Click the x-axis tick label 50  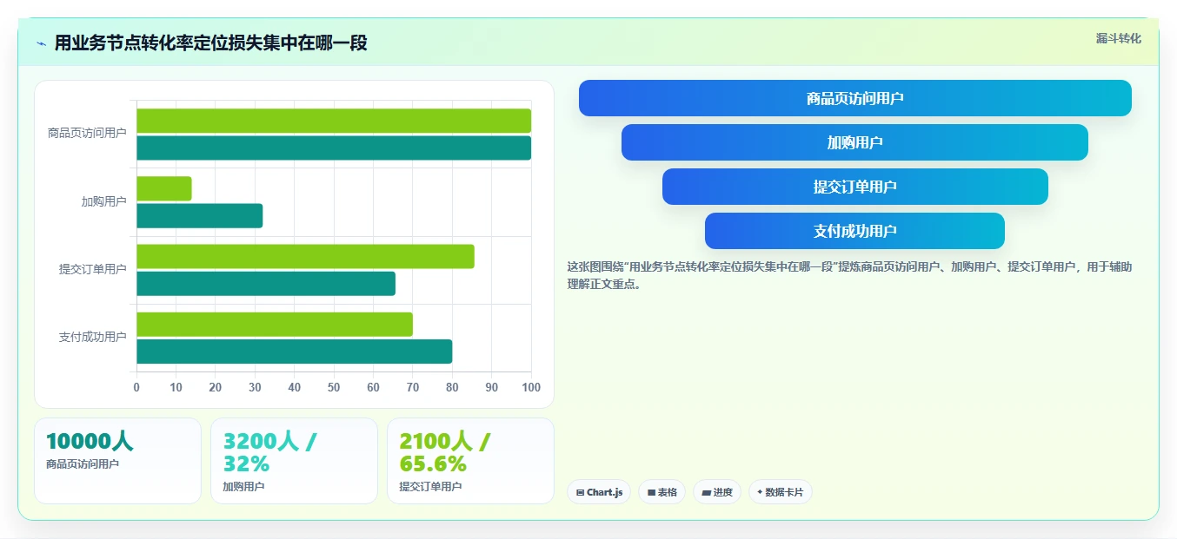[x=334, y=387]
